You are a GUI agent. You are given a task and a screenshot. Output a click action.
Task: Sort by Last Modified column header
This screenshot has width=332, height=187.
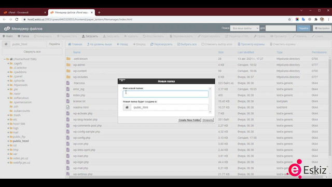tap(245, 52)
